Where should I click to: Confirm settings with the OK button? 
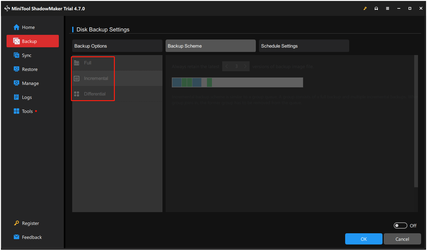point(364,239)
